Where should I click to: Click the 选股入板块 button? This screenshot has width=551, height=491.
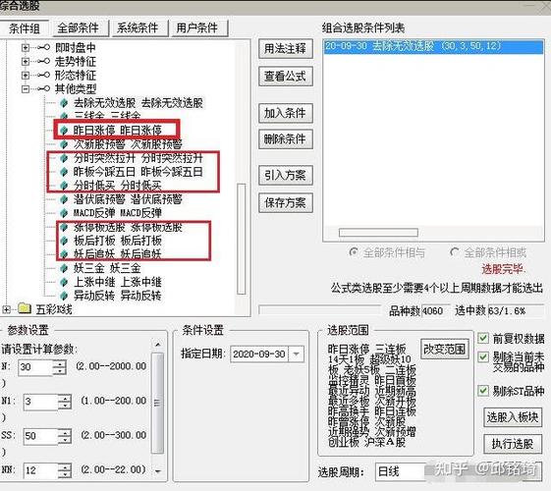click(513, 417)
